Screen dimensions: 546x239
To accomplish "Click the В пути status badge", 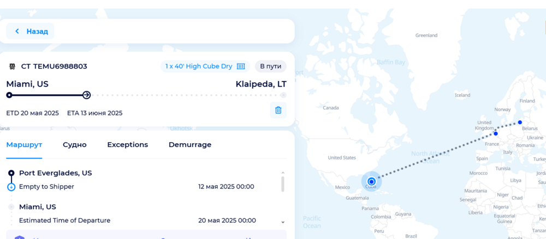I will click(x=270, y=66).
